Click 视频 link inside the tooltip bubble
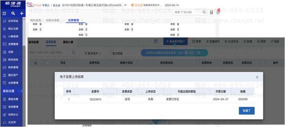The height and width of the screenshot is (127, 285). (x=189, y=52)
